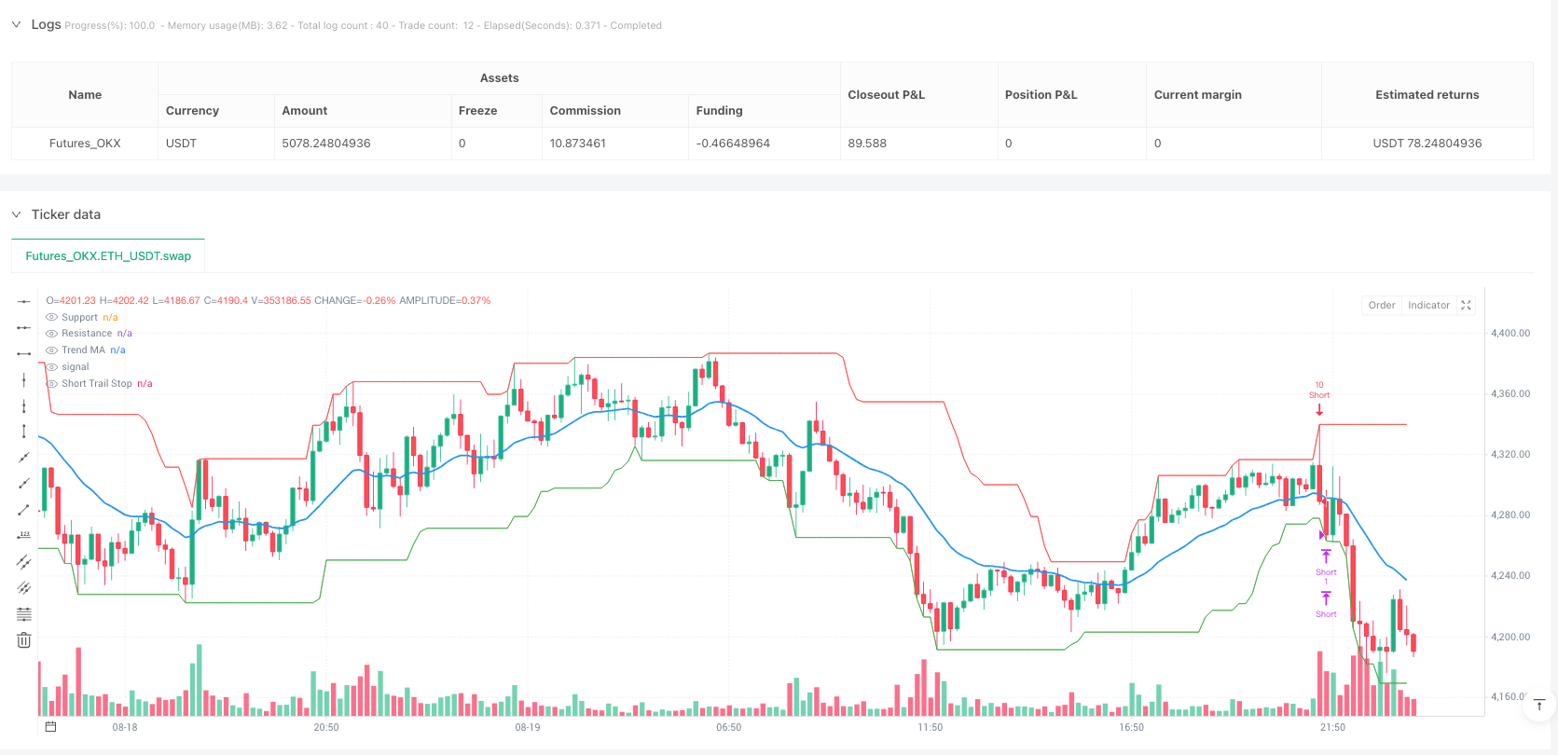The height and width of the screenshot is (755, 1558).
Task: Hide the Short Trail Stop indicator
Action: coord(52,384)
